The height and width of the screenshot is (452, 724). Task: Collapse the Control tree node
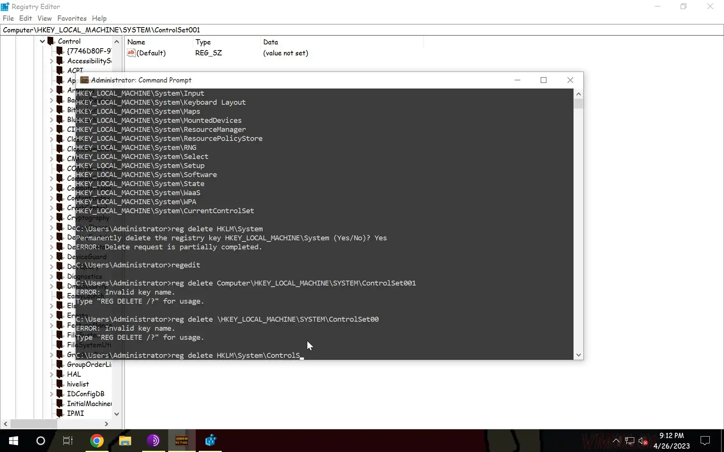click(x=42, y=41)
